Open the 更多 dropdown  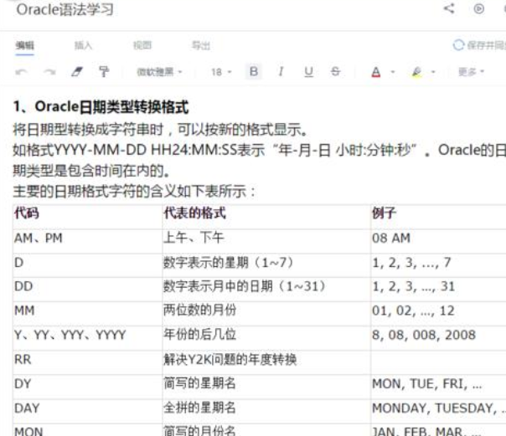tap(472, 71)
